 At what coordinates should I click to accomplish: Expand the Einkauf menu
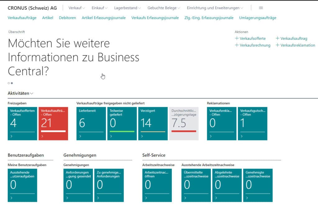99,8
